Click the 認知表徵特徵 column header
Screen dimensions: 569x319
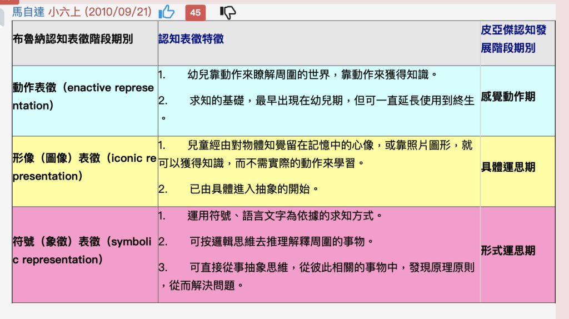click(191, 39)
